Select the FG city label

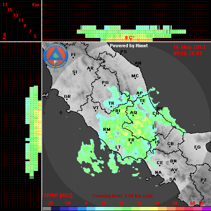pos(197,147)
